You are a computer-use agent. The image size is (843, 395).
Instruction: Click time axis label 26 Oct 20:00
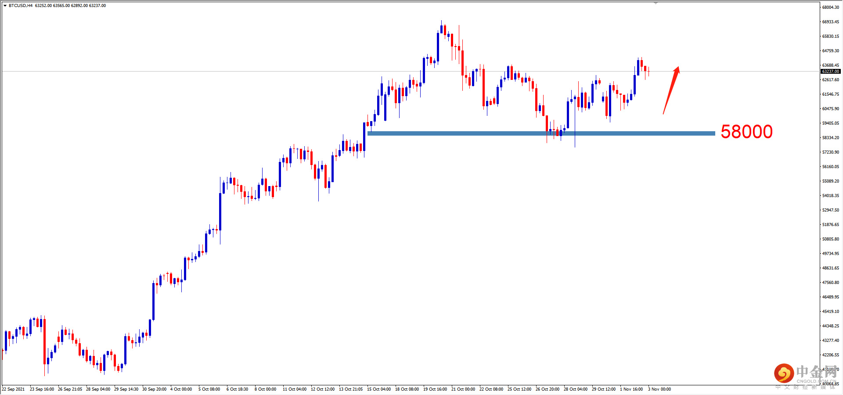548,389
